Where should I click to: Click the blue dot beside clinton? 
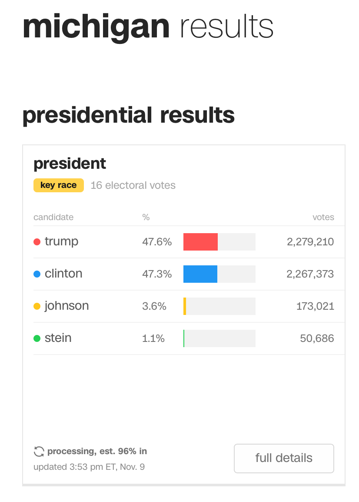tap(37, 274)
